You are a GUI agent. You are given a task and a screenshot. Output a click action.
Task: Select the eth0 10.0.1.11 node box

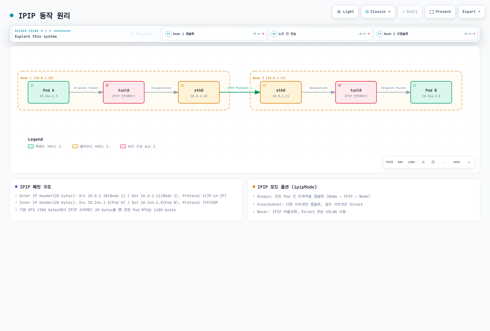click(281, 92)
